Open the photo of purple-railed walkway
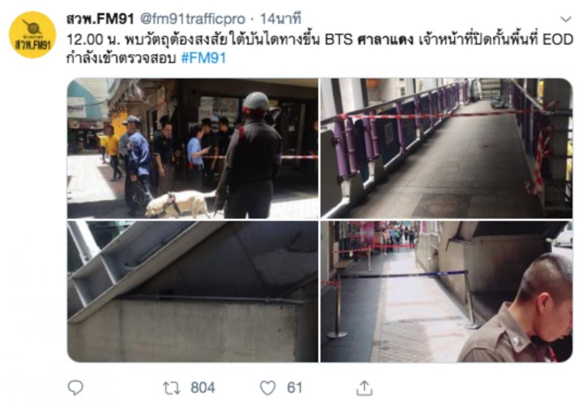The width and height of the screenshot is (579, 408). [446, 148]
